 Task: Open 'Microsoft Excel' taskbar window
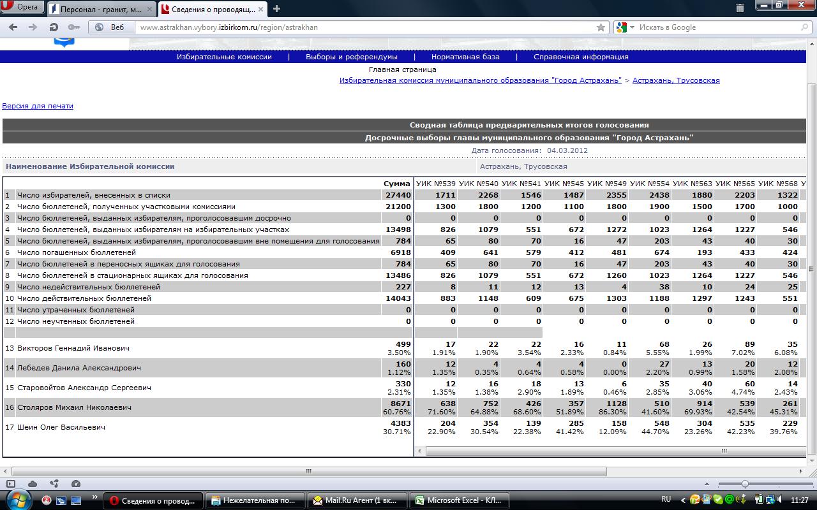pos(459,500)
